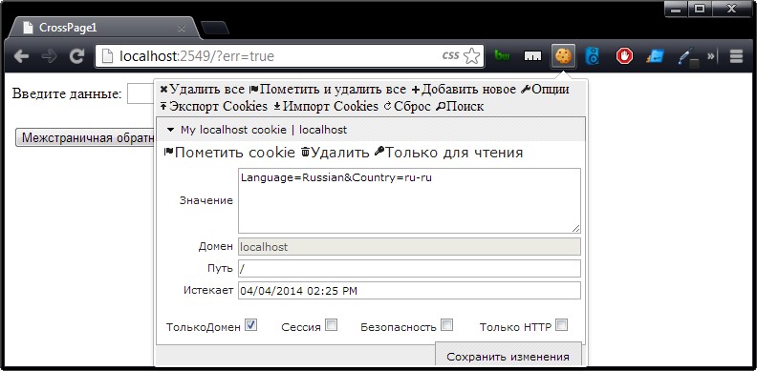Open the color picker pen extension icon
Image resolution: width=757 pixels, height=371 pixels.
coord(688,57)
